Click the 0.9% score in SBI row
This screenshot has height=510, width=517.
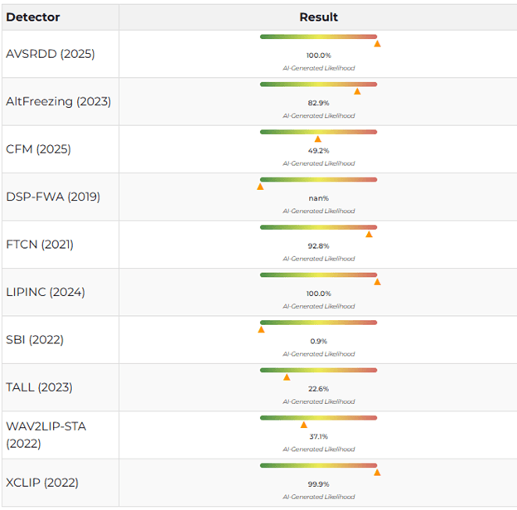coord(318,341)
